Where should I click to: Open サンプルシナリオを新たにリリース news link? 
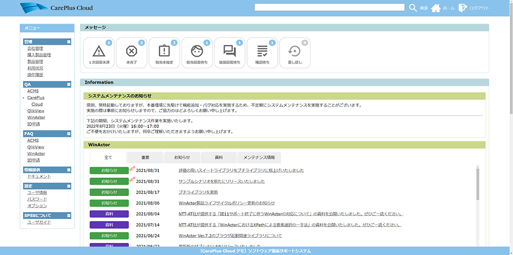click(222, 181)
